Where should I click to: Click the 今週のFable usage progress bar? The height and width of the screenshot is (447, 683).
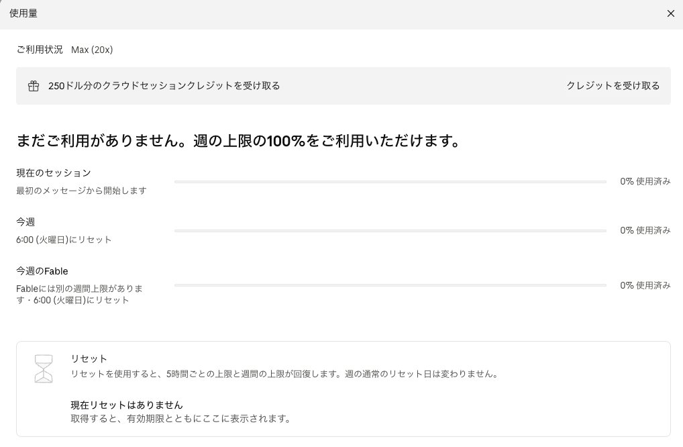pyautogui.click(x=390, y=285)
